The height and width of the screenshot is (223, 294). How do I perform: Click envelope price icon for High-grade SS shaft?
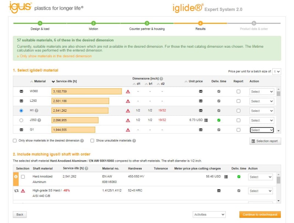(219, 191)
